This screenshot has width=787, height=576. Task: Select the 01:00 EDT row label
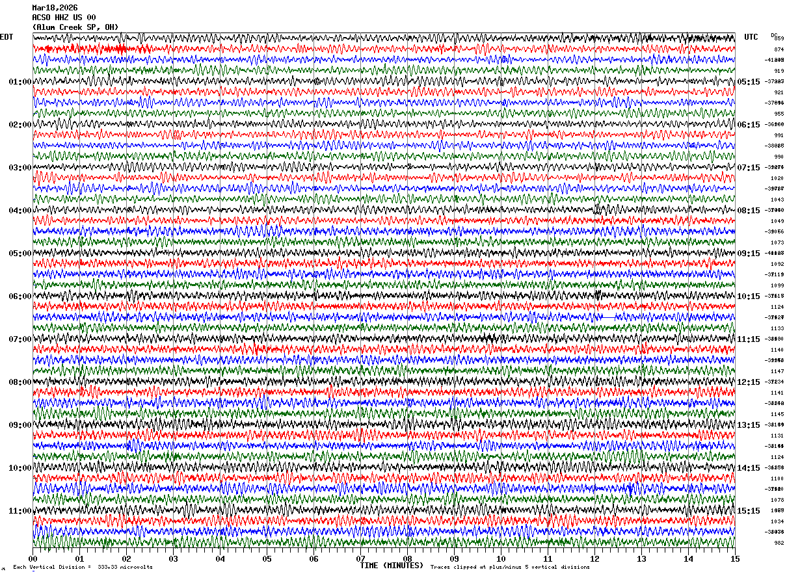click(x=20, y=82)
